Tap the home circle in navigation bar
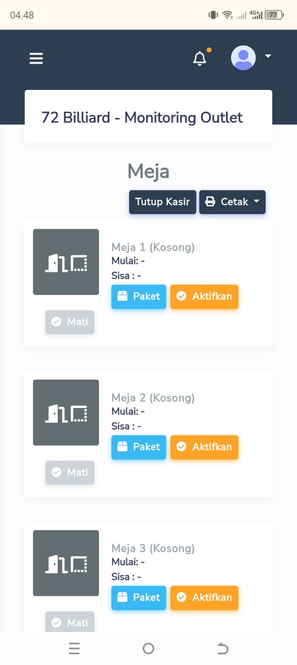297x665 pixels. point(148,648)
